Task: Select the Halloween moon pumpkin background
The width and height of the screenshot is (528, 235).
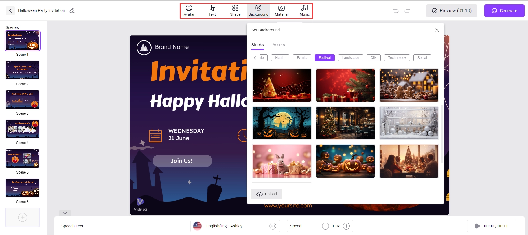Action: click(x=282, y=123)
